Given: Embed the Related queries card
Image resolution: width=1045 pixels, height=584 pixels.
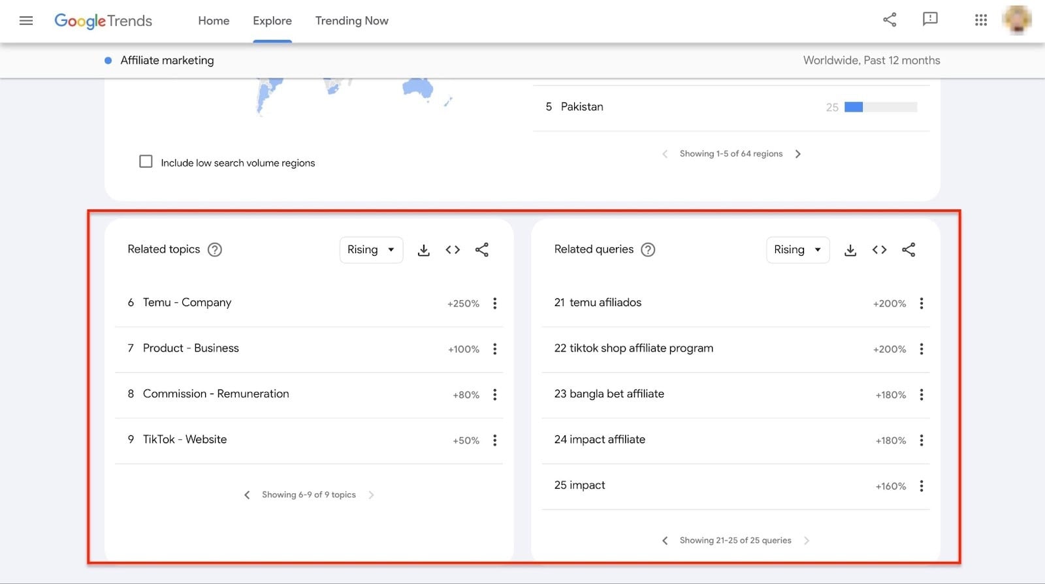Looking at the screenshot, I should click(879, 250).
